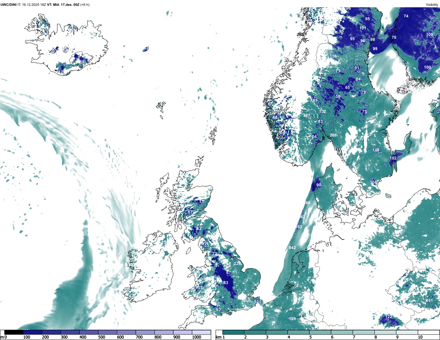This screenshot has width=440, height=340.
Task: Click the map value "99"
Action: pos(375,49)
